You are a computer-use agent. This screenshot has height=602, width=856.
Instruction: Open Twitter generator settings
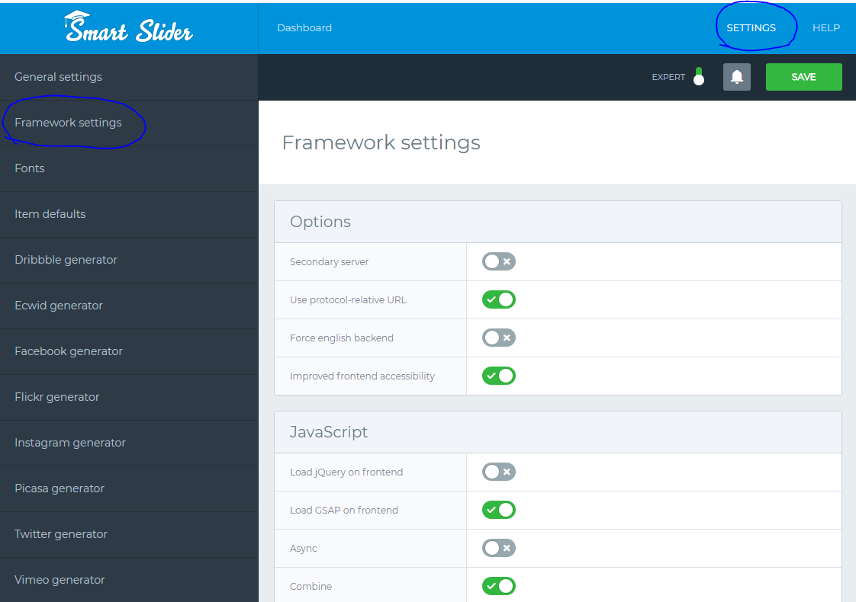pyautogui.click(x=129, y=535)
